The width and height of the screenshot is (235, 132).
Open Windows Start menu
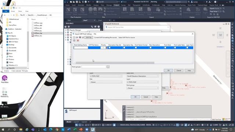[3, 129]
